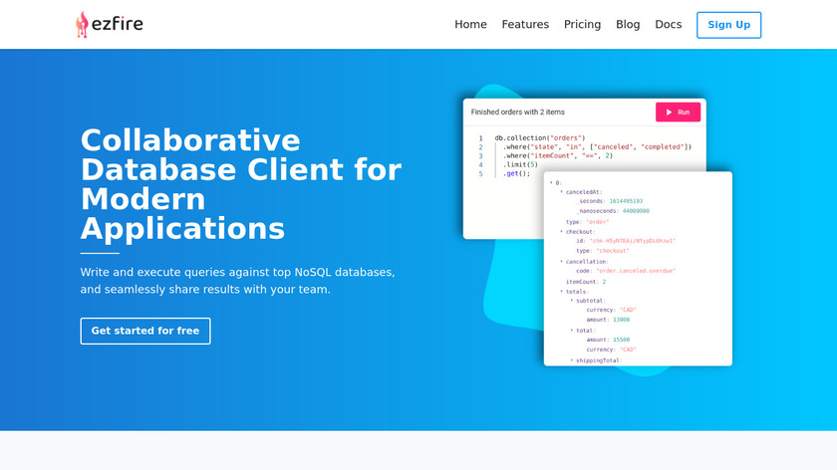Click the hero heading 'Collaborative Database Client'

coord(240,184)
